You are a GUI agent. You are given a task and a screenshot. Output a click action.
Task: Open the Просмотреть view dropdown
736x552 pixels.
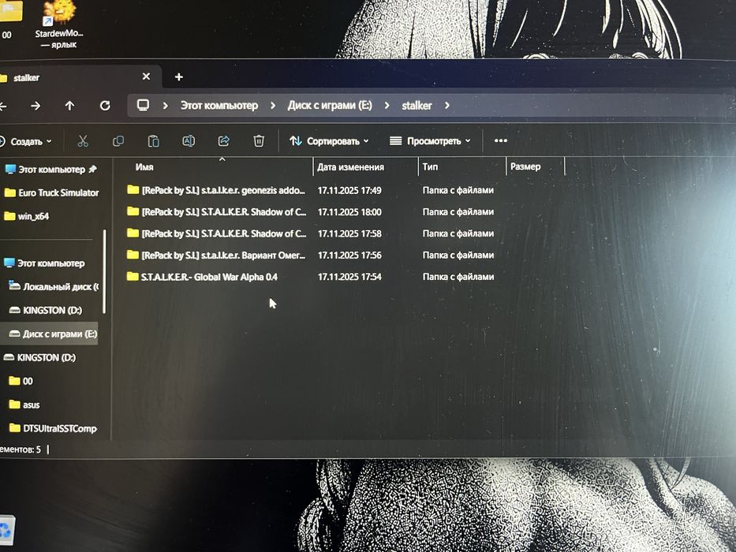coord(430,141)
